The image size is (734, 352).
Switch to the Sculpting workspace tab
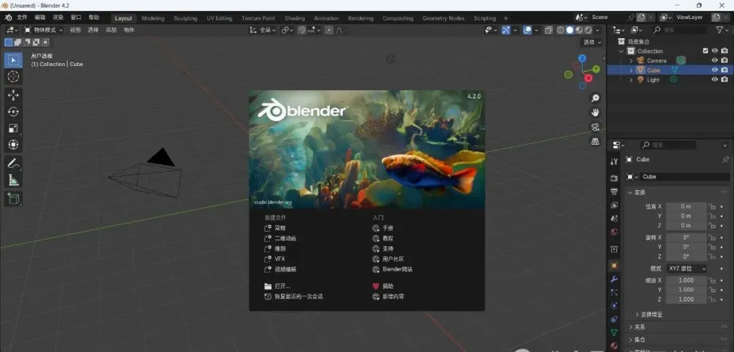coord(186,18)
